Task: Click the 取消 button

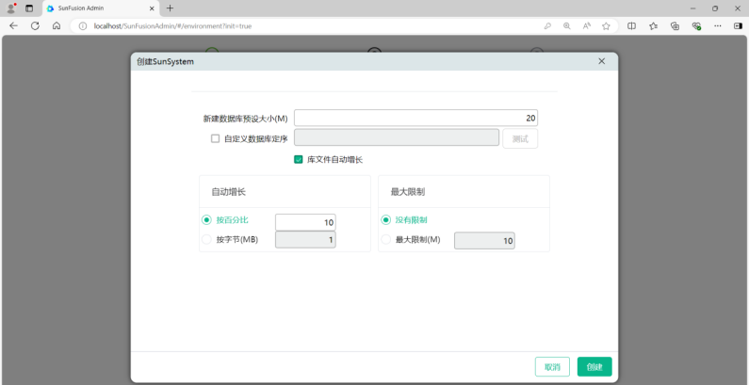Action: 552,367
